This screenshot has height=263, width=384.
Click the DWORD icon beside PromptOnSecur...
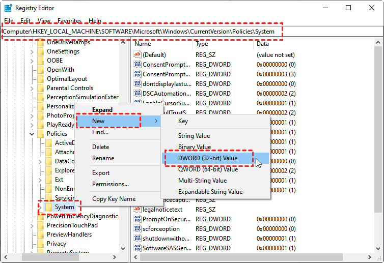pos(138,219)
